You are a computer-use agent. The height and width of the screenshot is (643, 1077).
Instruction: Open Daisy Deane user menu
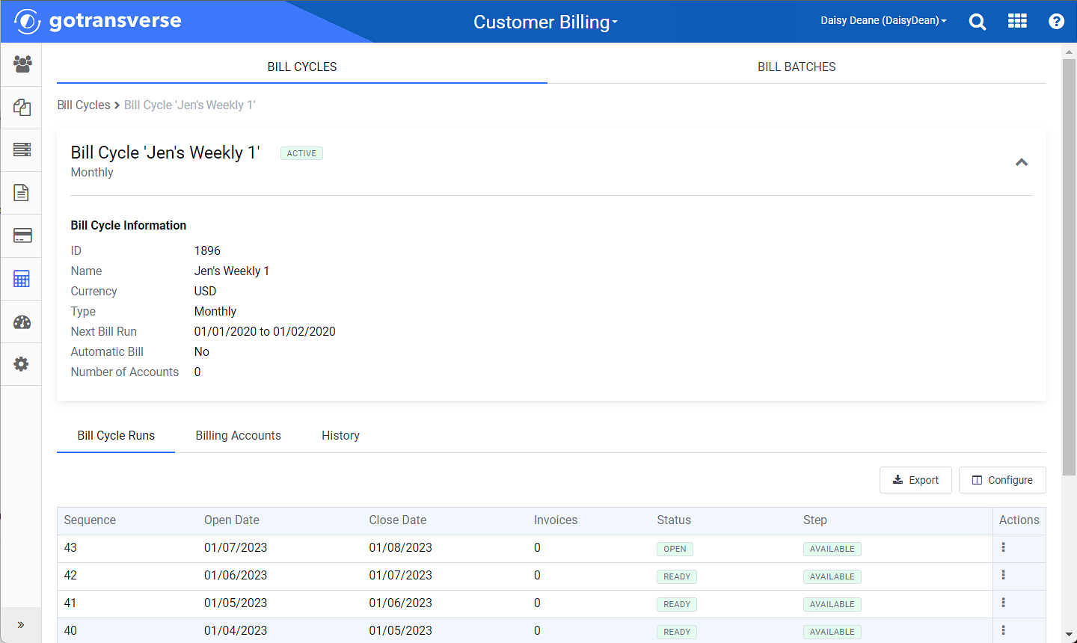point(883,21)
